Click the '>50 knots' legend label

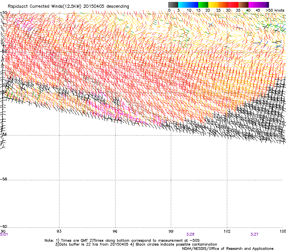tap(275, 10)
